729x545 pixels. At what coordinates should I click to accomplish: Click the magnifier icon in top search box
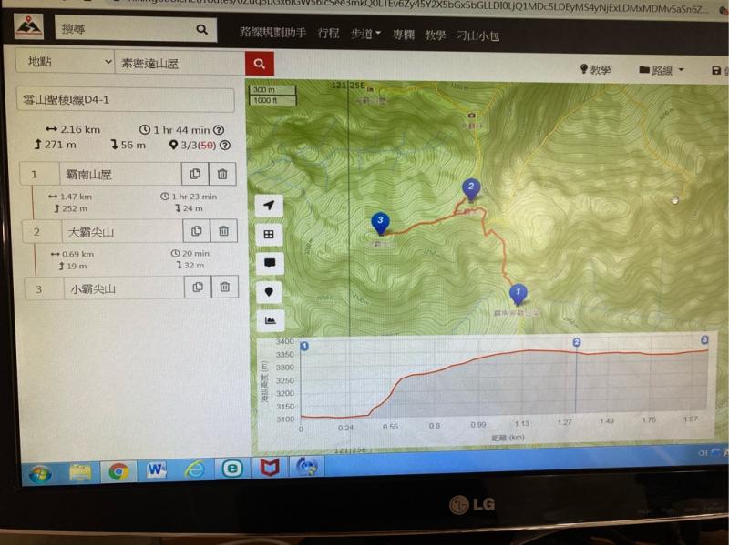[201, 30]
